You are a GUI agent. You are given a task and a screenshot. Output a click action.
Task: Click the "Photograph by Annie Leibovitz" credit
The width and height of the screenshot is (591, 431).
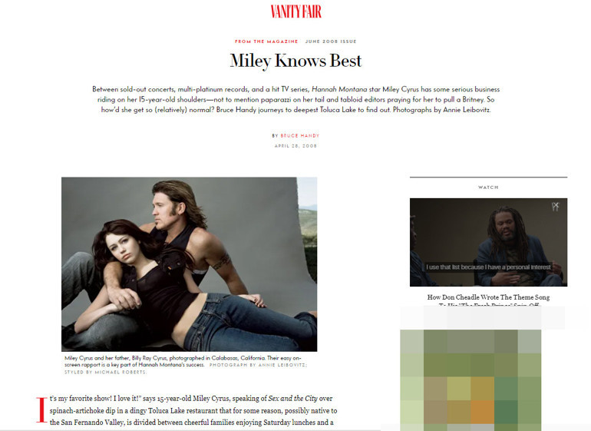258,365
